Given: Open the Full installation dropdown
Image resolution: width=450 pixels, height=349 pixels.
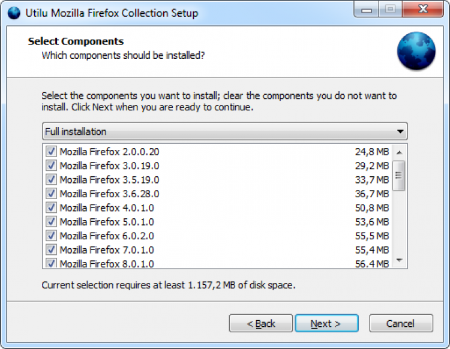Looking at the screenshot, I should point(225,131).
